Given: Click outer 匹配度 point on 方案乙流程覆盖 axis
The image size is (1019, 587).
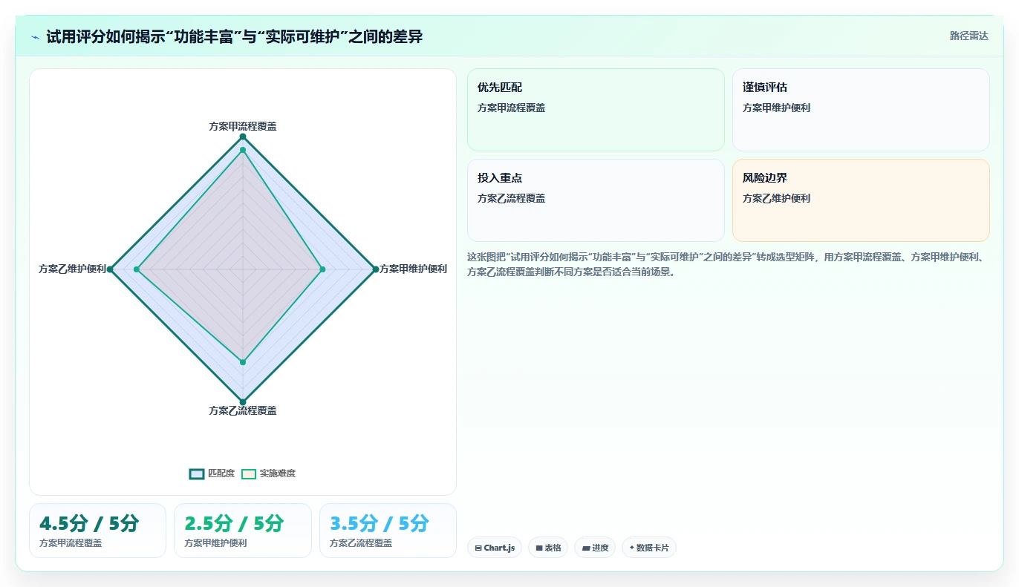Looking at the screenshot, I should click(243, 401).
